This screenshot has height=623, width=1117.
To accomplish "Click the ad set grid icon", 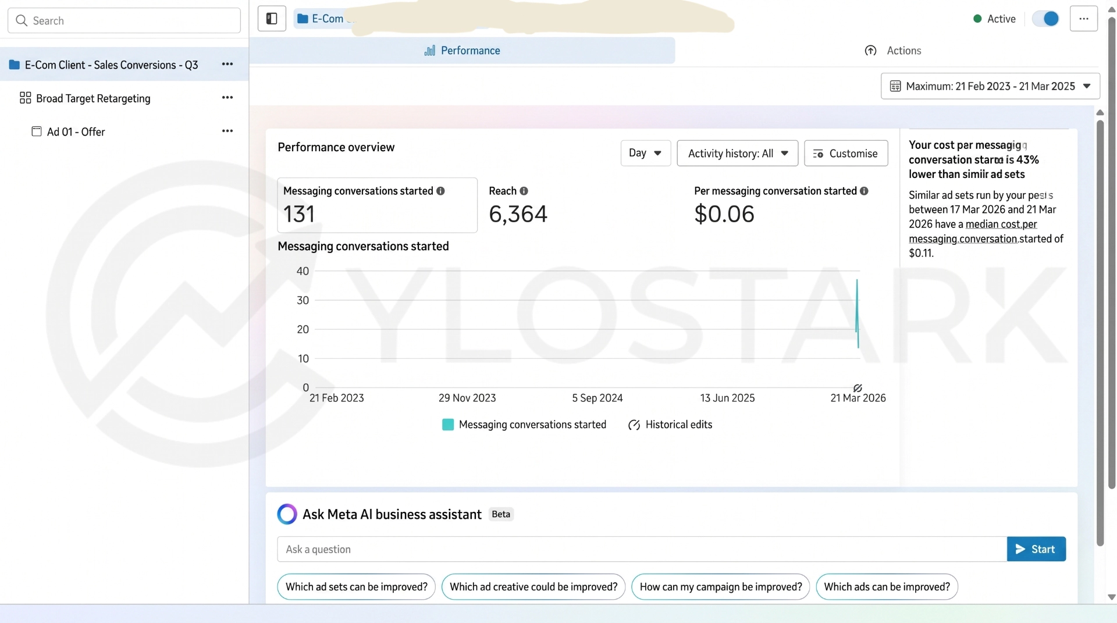I will coord(25,98).
